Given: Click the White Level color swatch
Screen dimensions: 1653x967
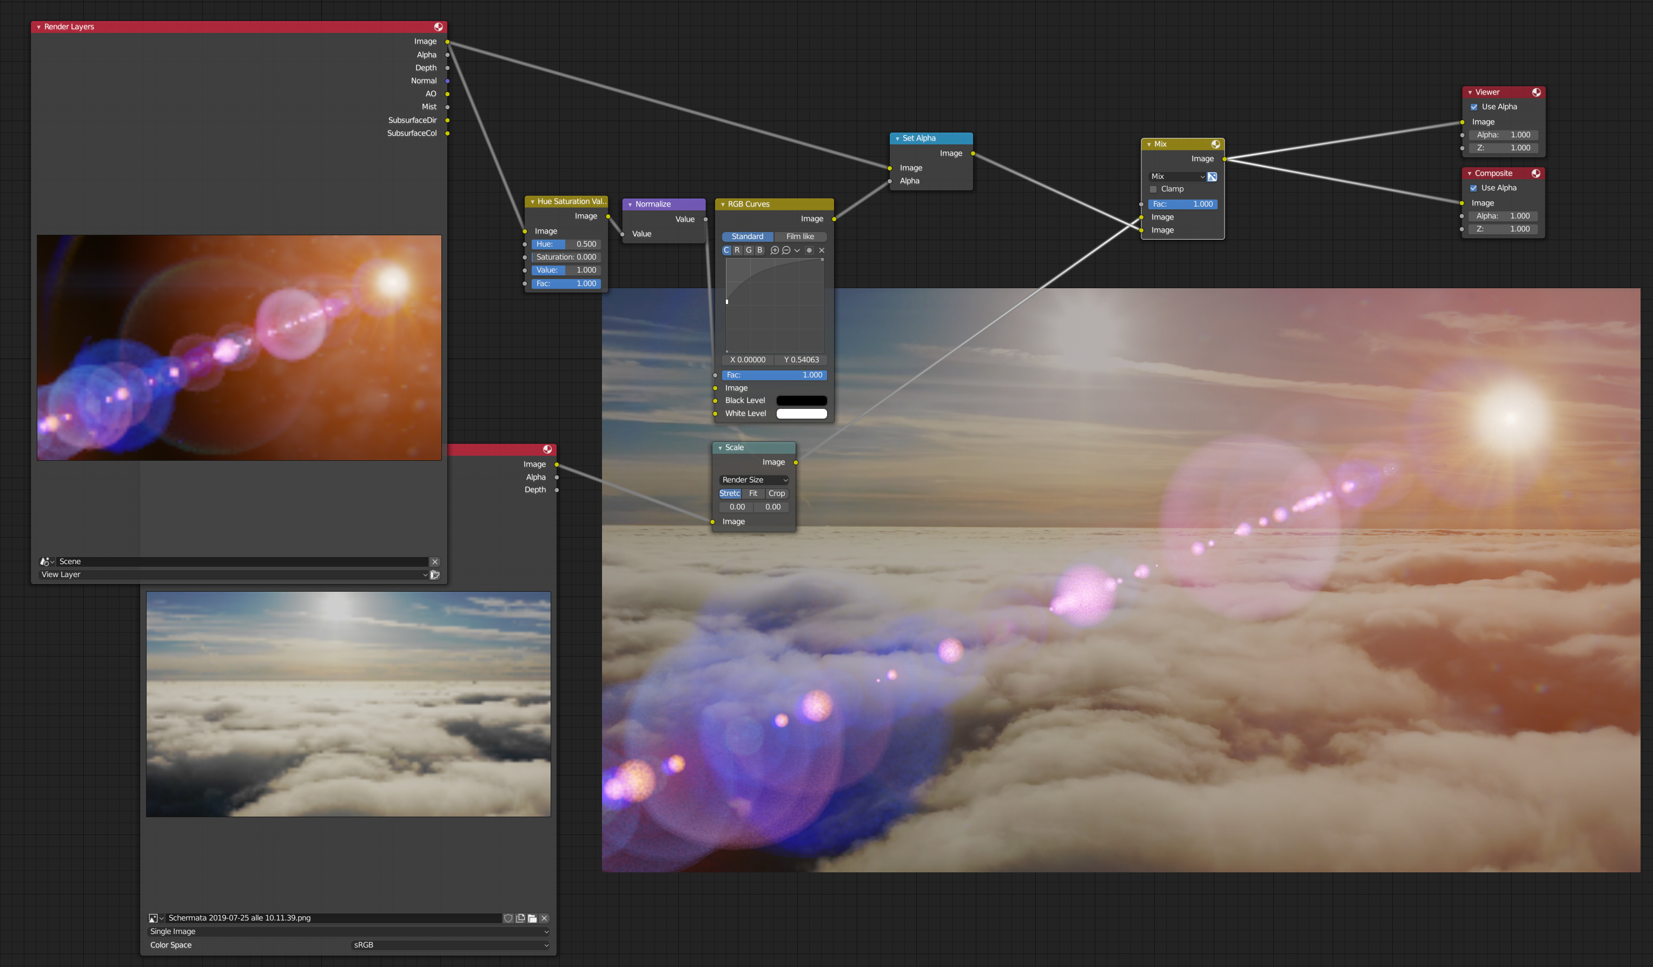Looking at the screenshot, I should coord(801,413).
